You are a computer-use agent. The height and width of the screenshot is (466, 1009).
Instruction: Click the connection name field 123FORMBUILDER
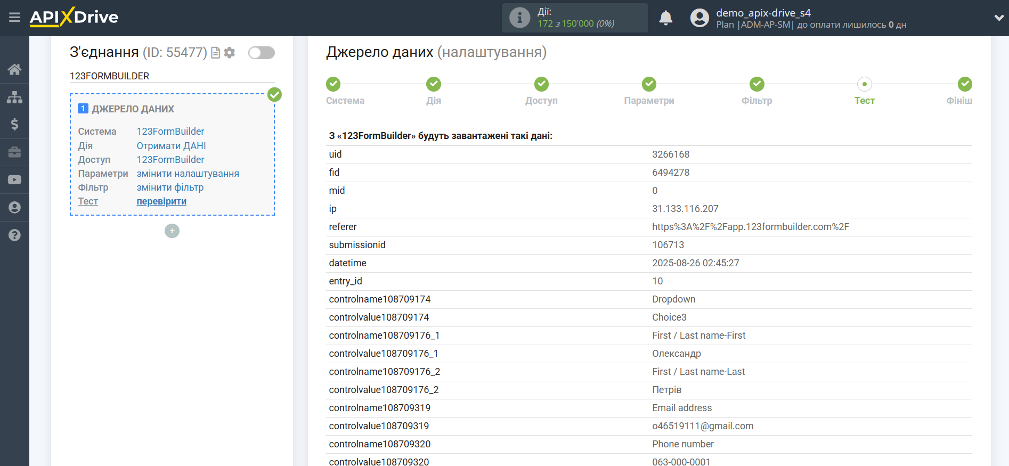click(x=172, y=76)
